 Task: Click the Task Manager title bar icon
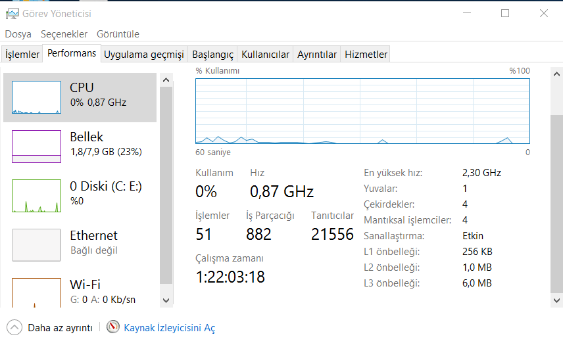[x=12, y=13]
